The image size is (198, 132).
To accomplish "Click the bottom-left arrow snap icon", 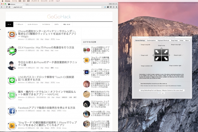I will [158, 58].
